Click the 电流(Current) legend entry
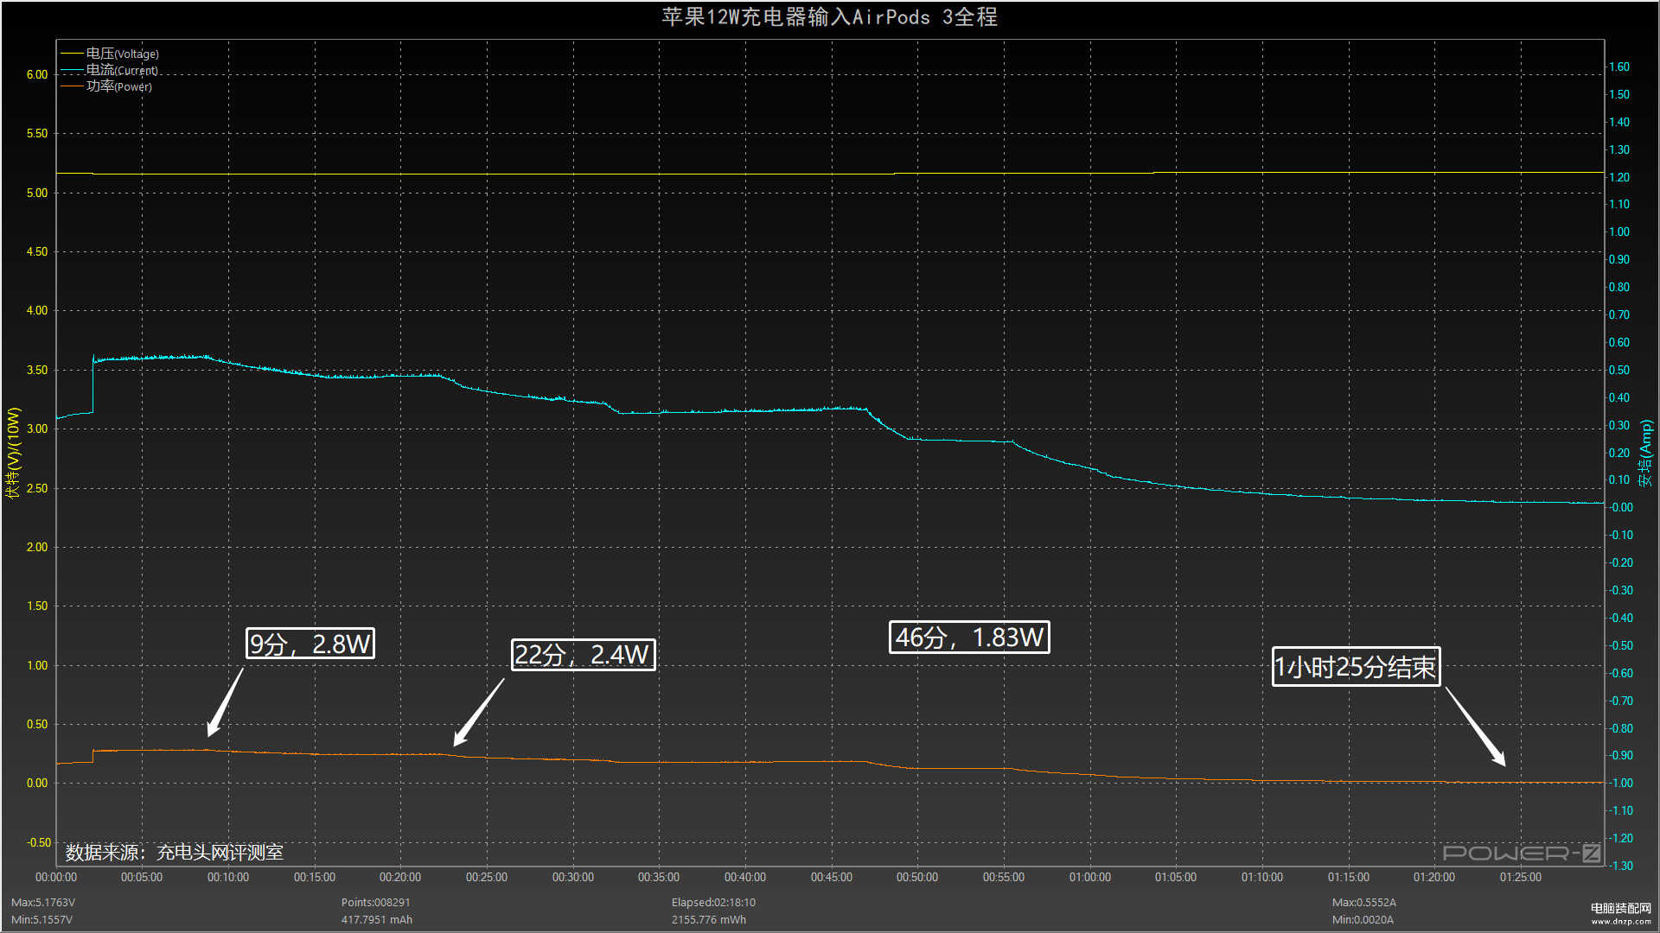 (x=110, y=70)
